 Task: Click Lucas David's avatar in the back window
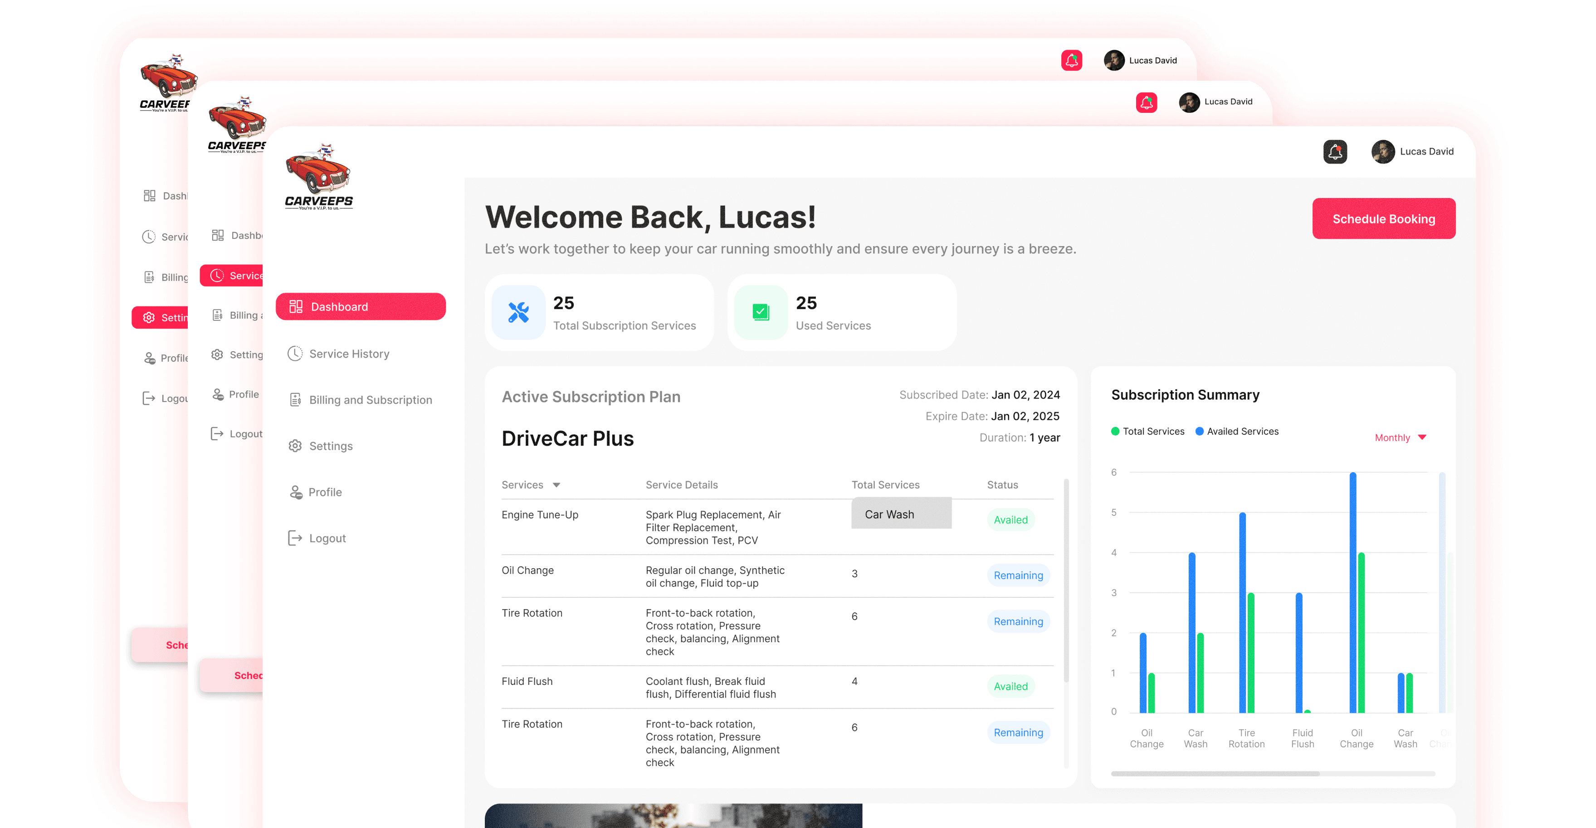pyautogui.click(x=1114, y=61)
